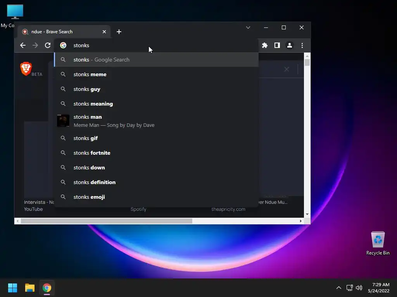Open the Extensions puzzle icon
Image resolution: width=397 pixels, height=297 pixels.
pos(264,45)
